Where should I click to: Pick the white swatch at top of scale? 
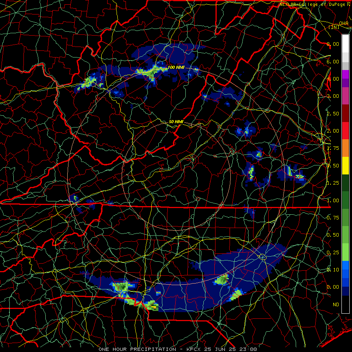345,43
